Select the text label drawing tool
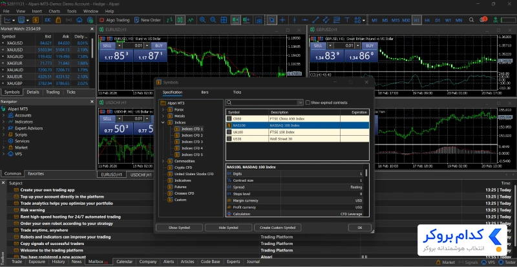The width and height of the screenshot is (517, 267). tap(347, 20)
